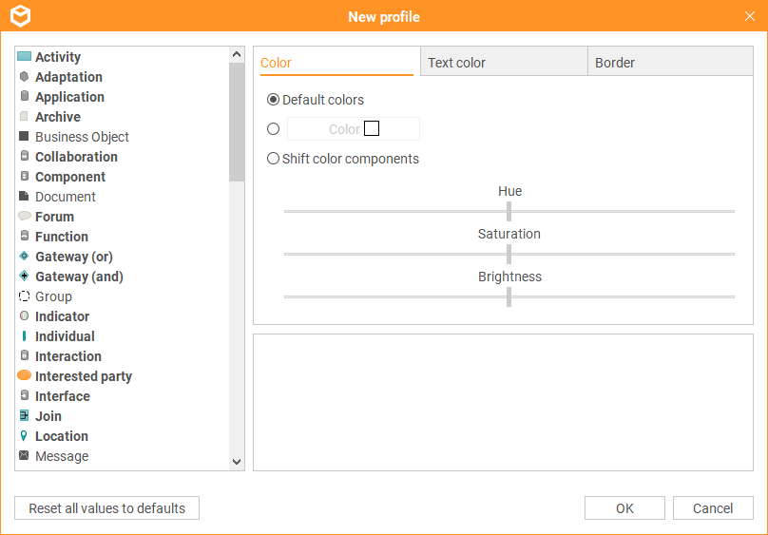
Task: Click the Hue slider handle
Action: click(509, 212)
